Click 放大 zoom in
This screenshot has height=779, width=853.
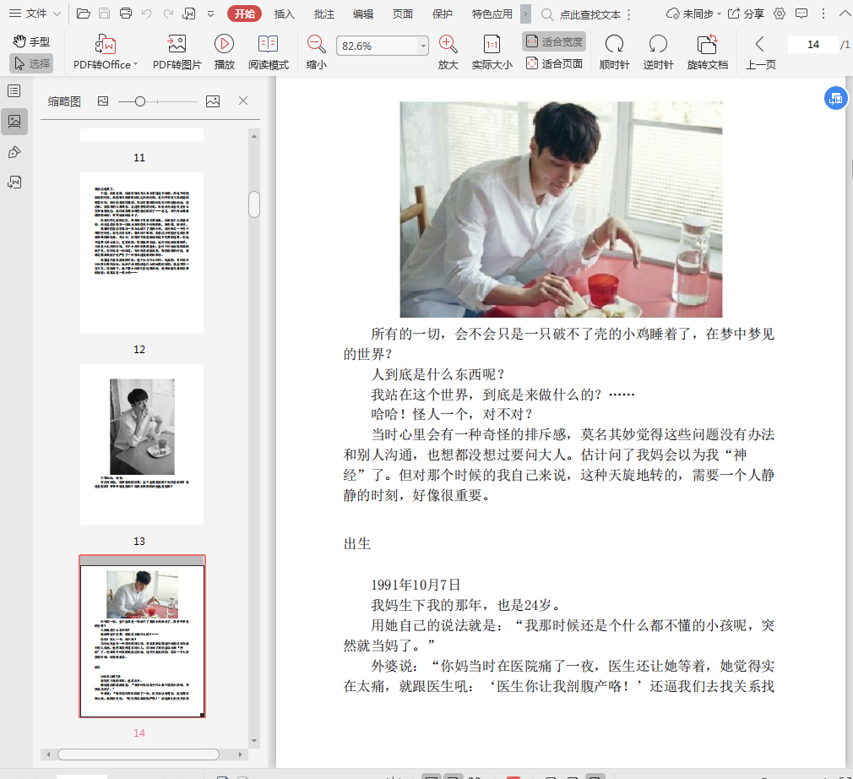click(x=448, y=52)
